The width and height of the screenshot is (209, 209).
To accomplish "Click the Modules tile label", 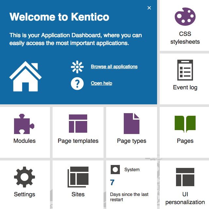I will (24, 141).
